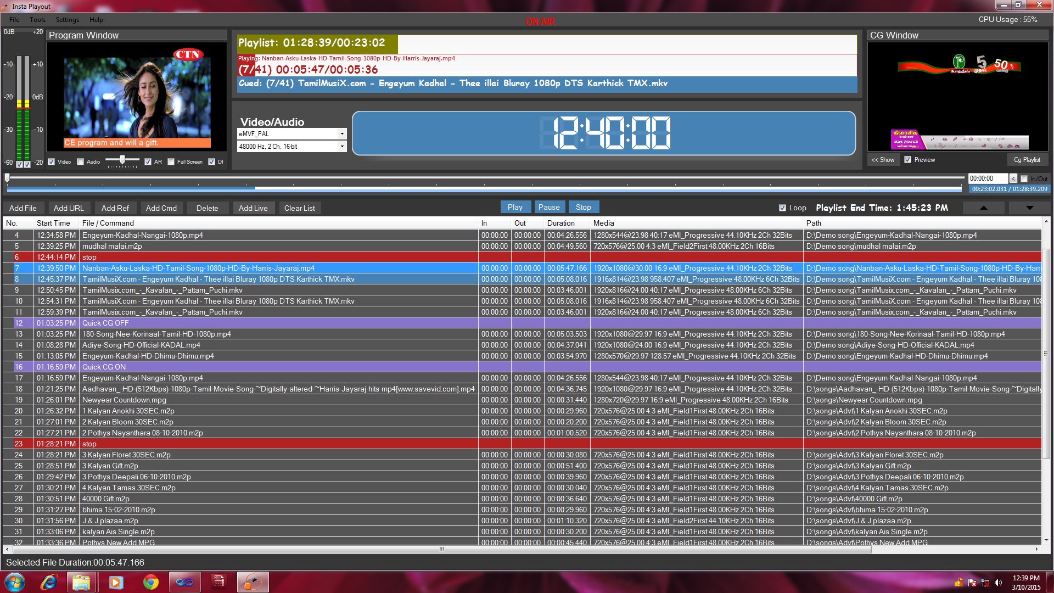Screen dimensions: 1054x593
Task: Open the Cg Playlist
Action: tap(1027, 159)
